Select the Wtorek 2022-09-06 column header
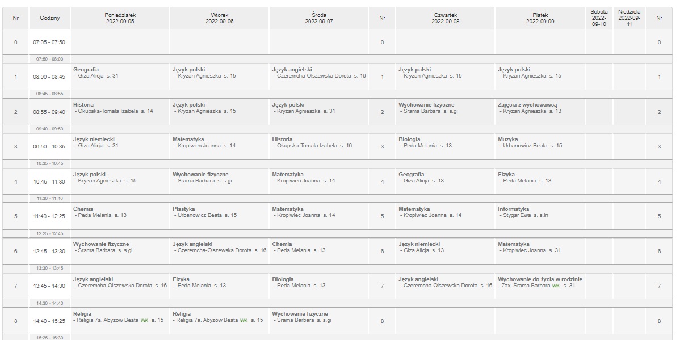The width and height of the screenshot is (680, 340). point(219,18)
